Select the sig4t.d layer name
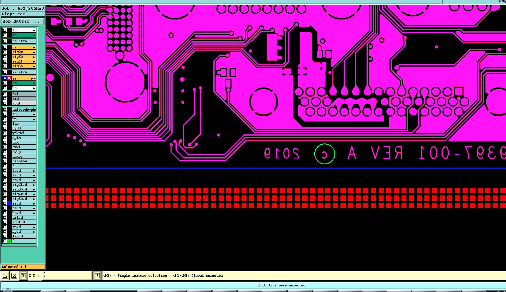 pyautogui.click(x=24, y=194)
